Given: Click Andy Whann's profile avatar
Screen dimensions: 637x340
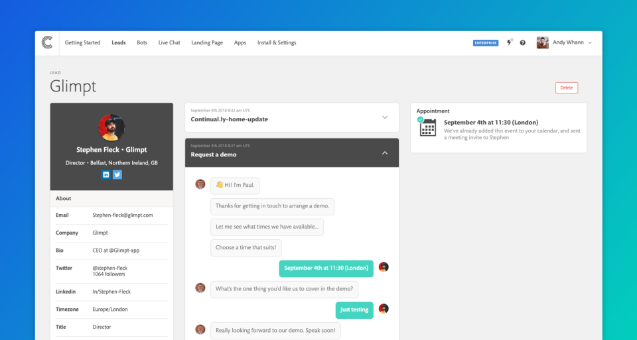Looking at the screenshot, I should (542, 42).
